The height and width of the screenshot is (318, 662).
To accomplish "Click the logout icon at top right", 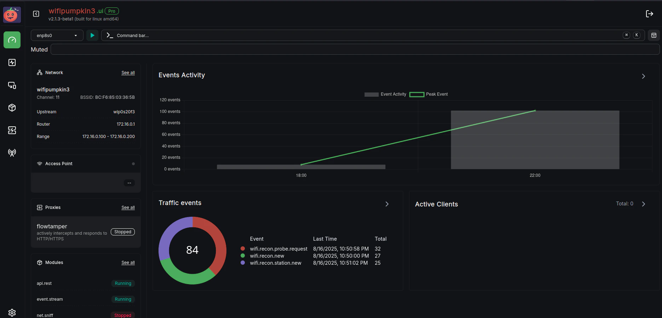I will pyautogui.click(x=650, y=14).
